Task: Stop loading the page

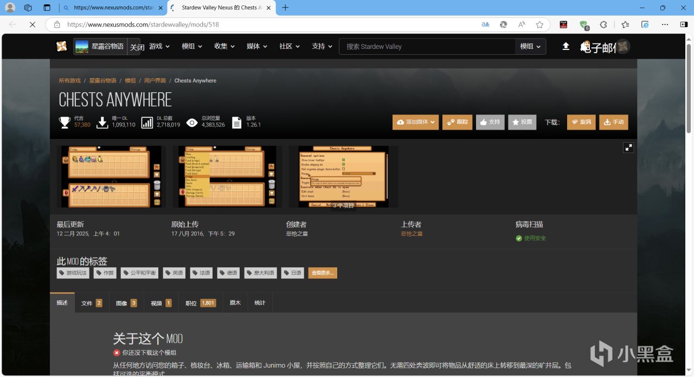Action: pos(32,24)
